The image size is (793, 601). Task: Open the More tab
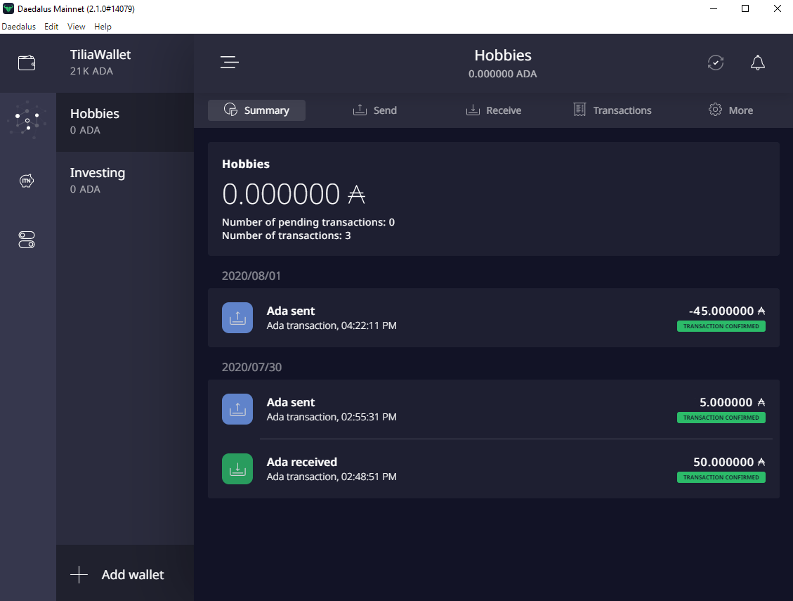point(730,110)
